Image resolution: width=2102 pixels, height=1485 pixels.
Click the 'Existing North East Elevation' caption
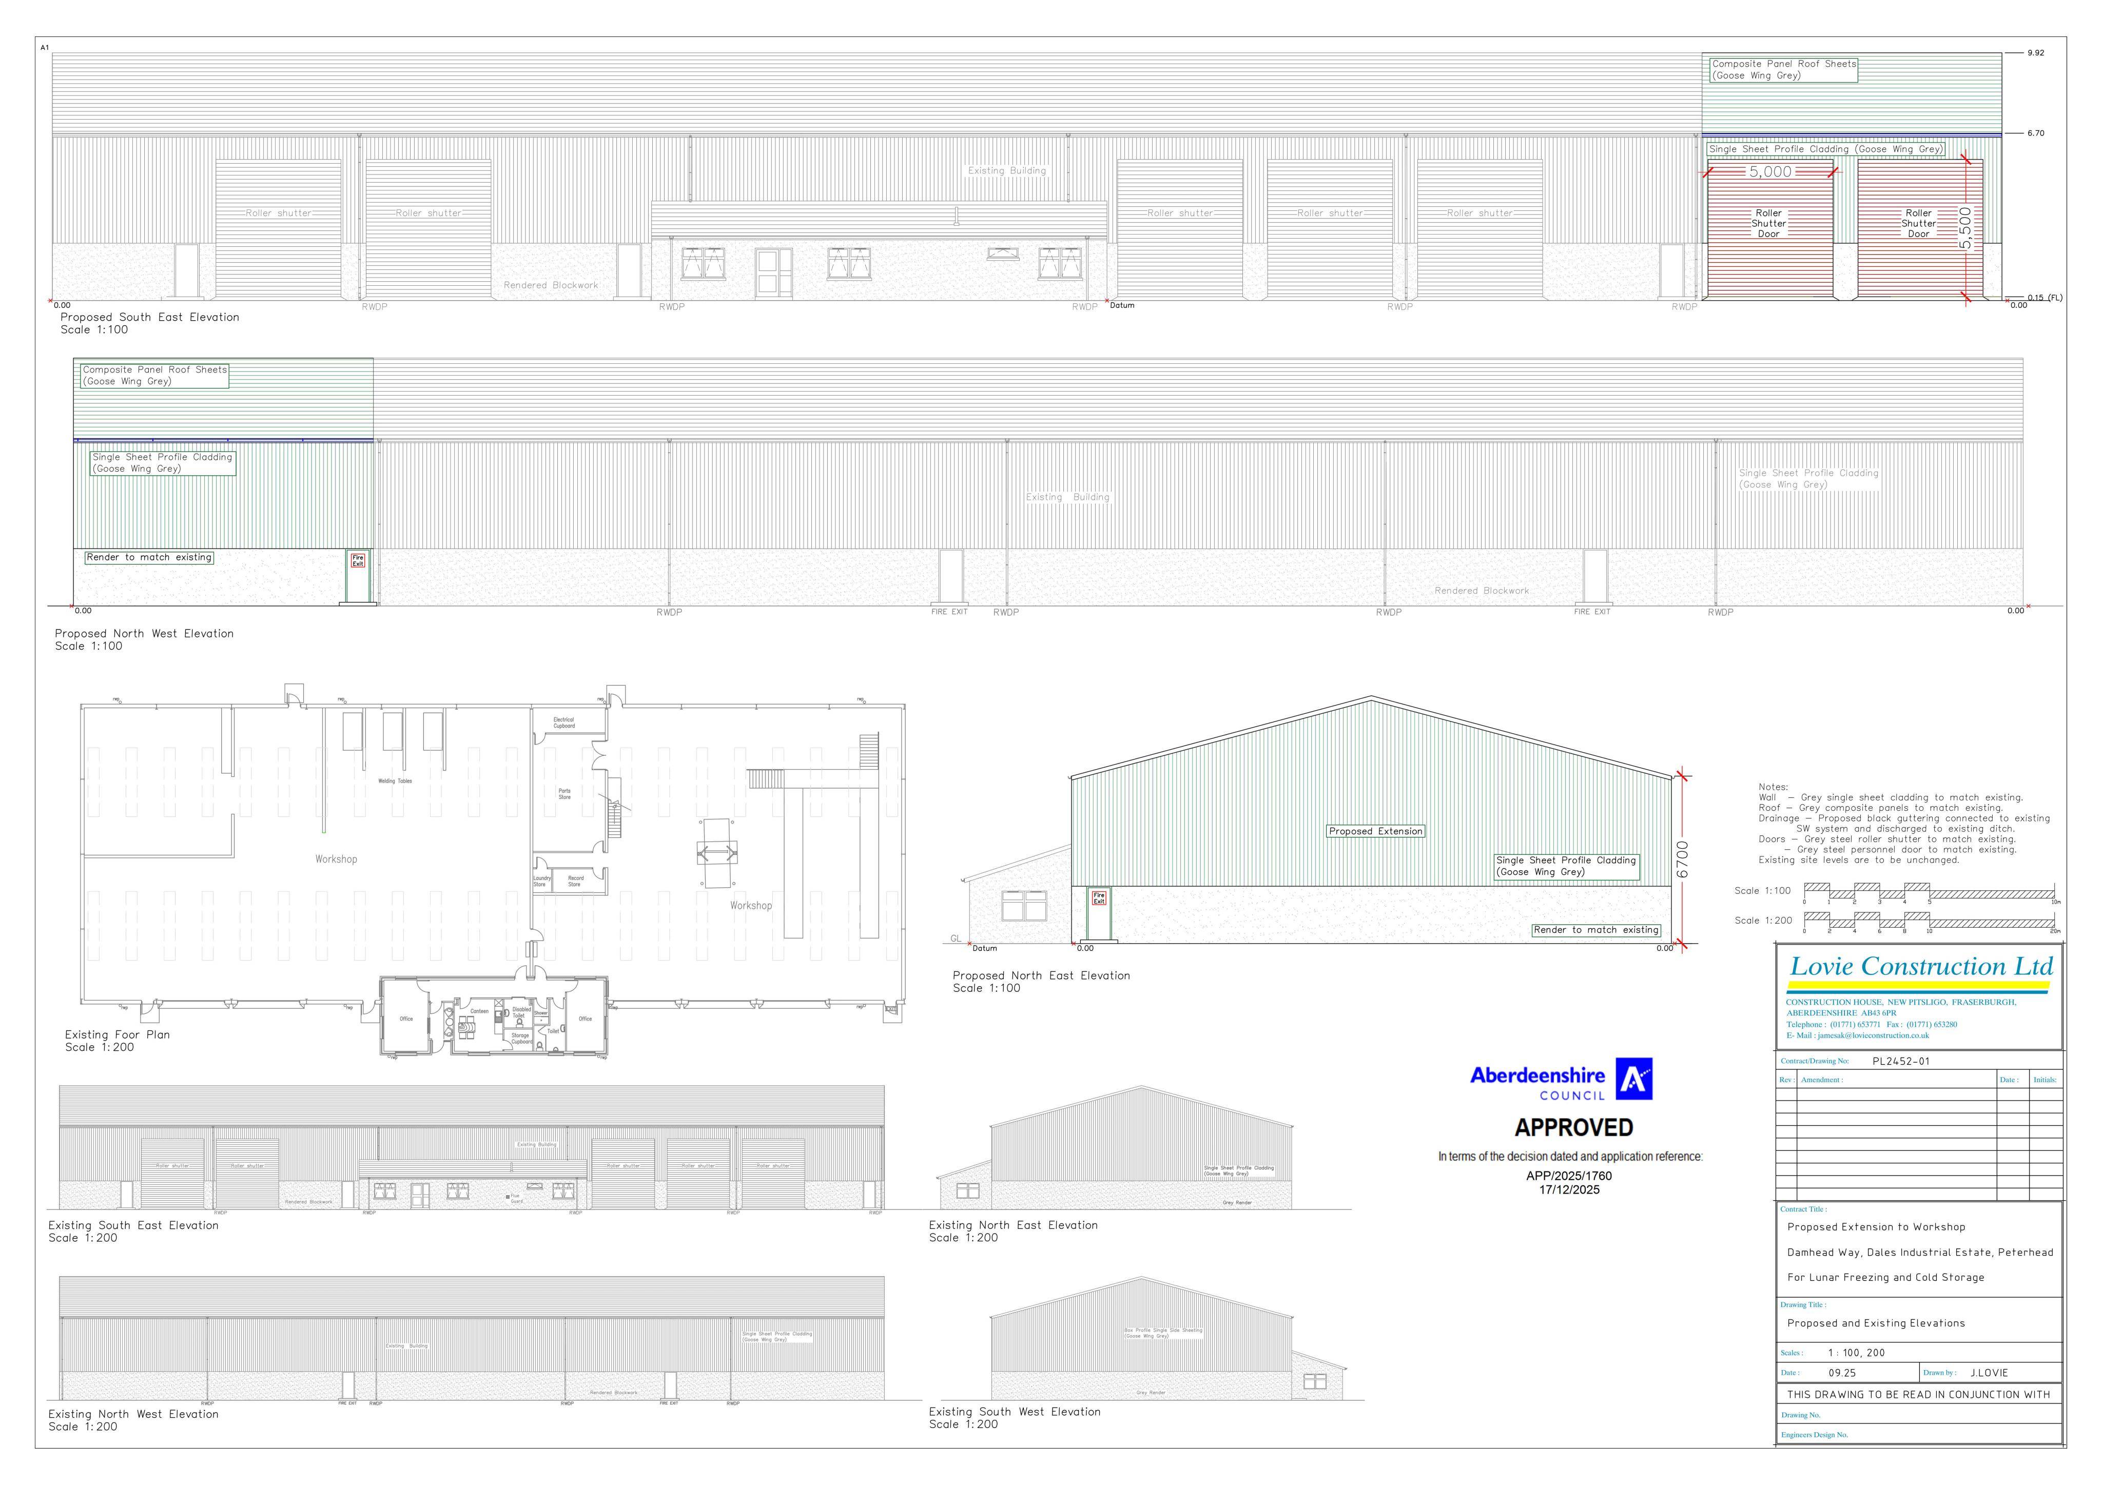click(1014, 1226)
